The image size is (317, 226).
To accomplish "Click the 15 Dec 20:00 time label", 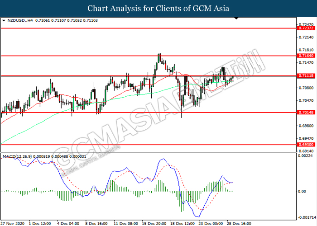I will [154, 224].
